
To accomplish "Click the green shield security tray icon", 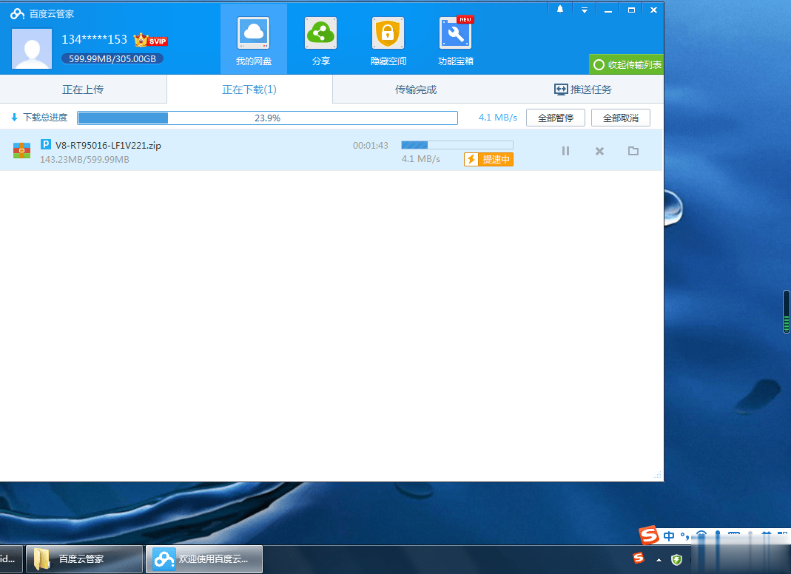I will (676, 559).
